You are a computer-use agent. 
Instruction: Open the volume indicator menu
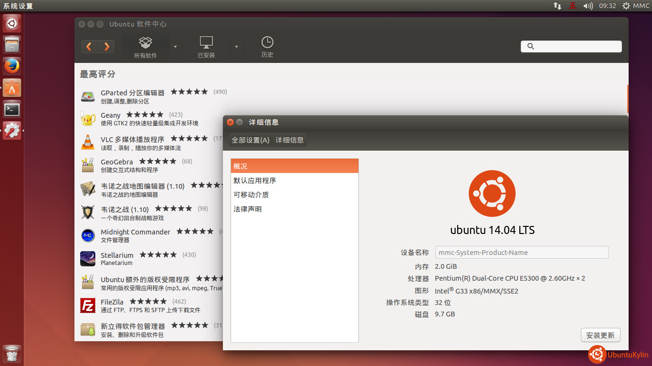[588, 6]
